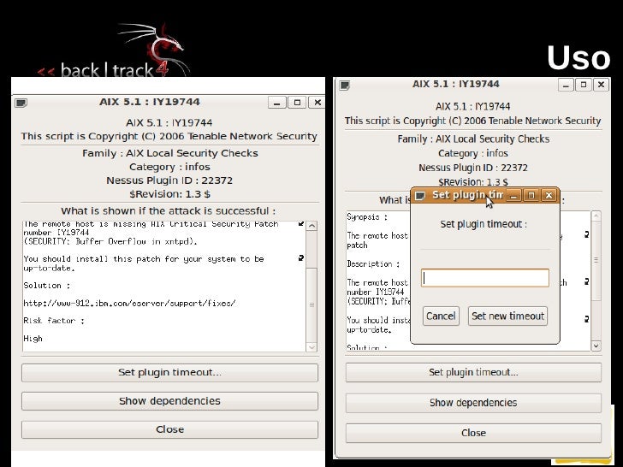Click the http://www-912.ibm.com fixes URL text
This screenshot has width=623, height=467.
(x=129, y=304)
